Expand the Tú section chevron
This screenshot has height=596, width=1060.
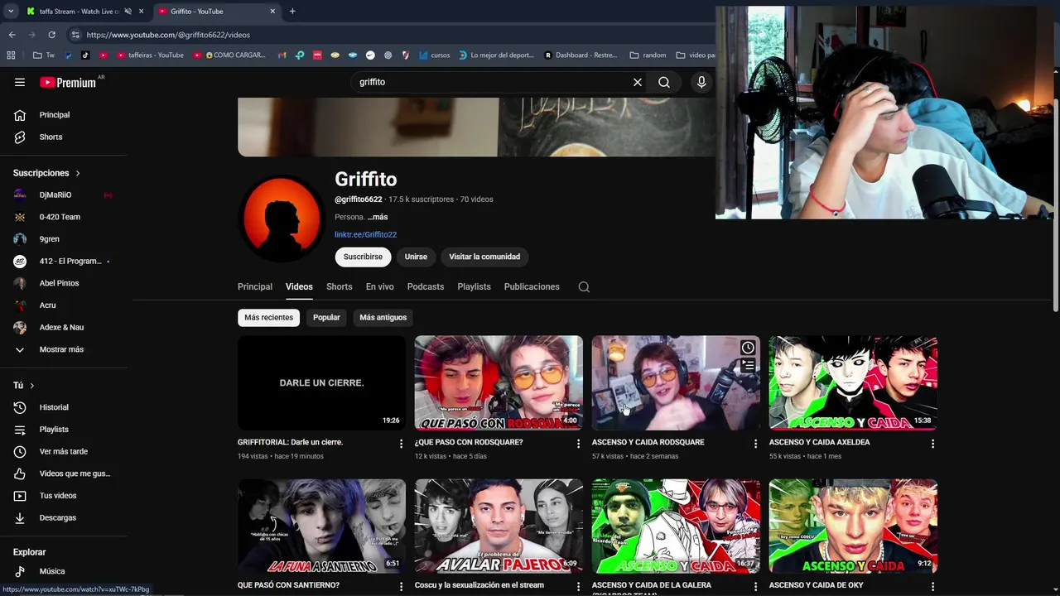pos(32,386)
